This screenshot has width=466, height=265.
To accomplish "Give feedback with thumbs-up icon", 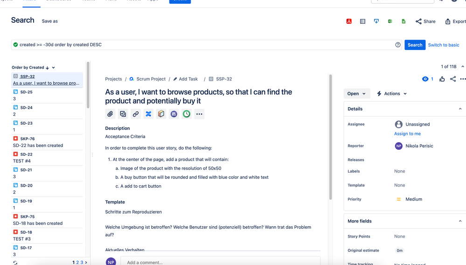I will 442,79.
